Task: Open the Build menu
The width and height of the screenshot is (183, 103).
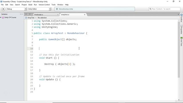Action: click(30, 5)
